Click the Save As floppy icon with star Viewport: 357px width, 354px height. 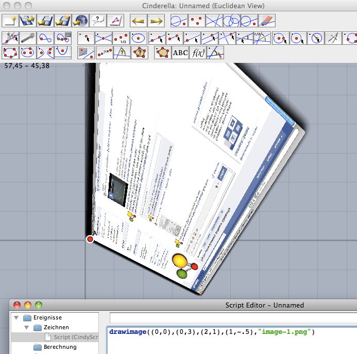pos(63,21)
